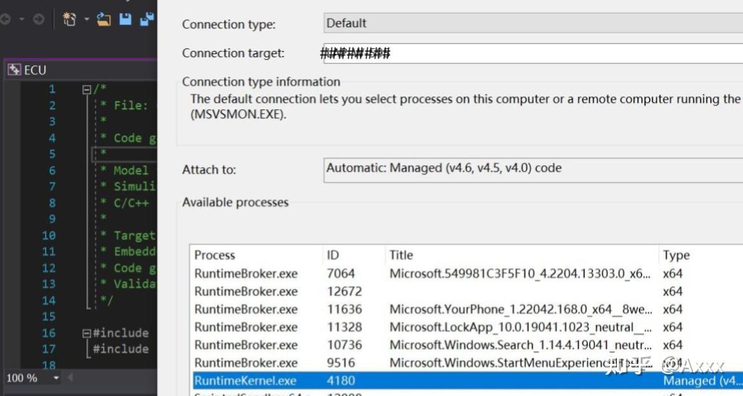Click the Navigate Forward arrow icon
The width and height of the screenshot is (743, 396).
[x=38, y=19]
